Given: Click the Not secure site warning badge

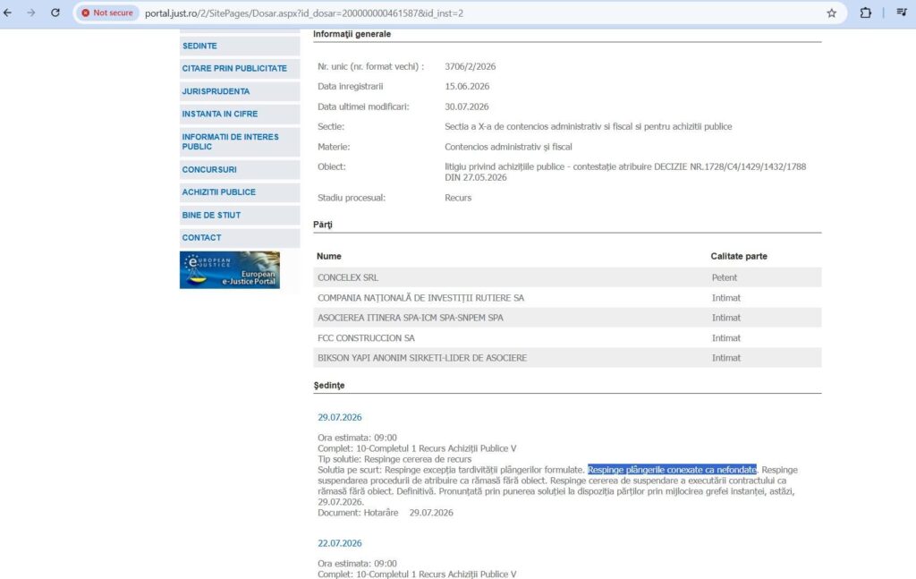Looking at the screenshot, I should [x=107, y=13].
